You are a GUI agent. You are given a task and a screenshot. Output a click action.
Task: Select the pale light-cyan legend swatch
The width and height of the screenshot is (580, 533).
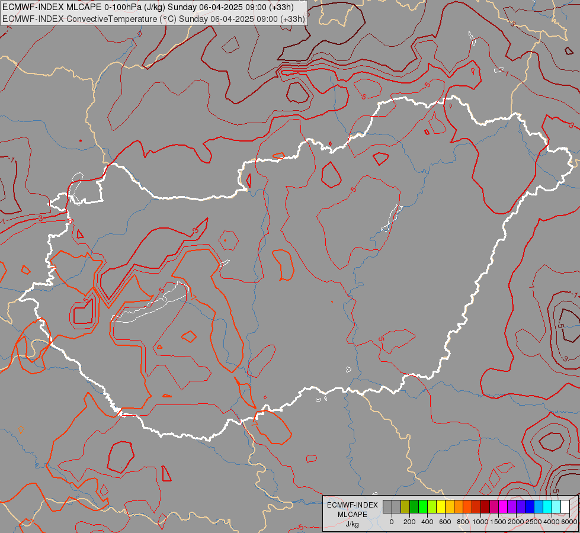pos(557,507)
